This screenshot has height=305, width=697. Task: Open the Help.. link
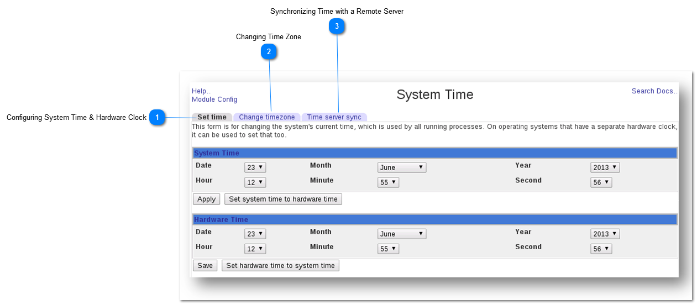pos(201,91)
